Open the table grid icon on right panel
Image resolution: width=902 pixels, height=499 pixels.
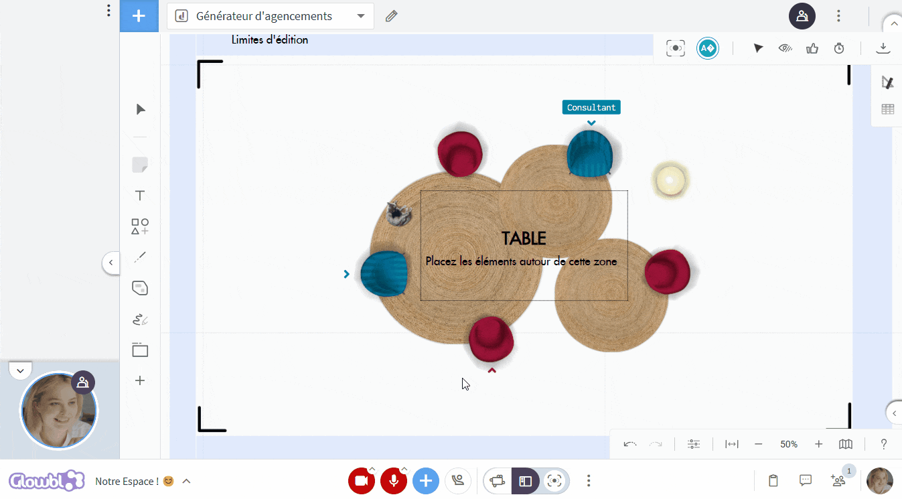888,109
